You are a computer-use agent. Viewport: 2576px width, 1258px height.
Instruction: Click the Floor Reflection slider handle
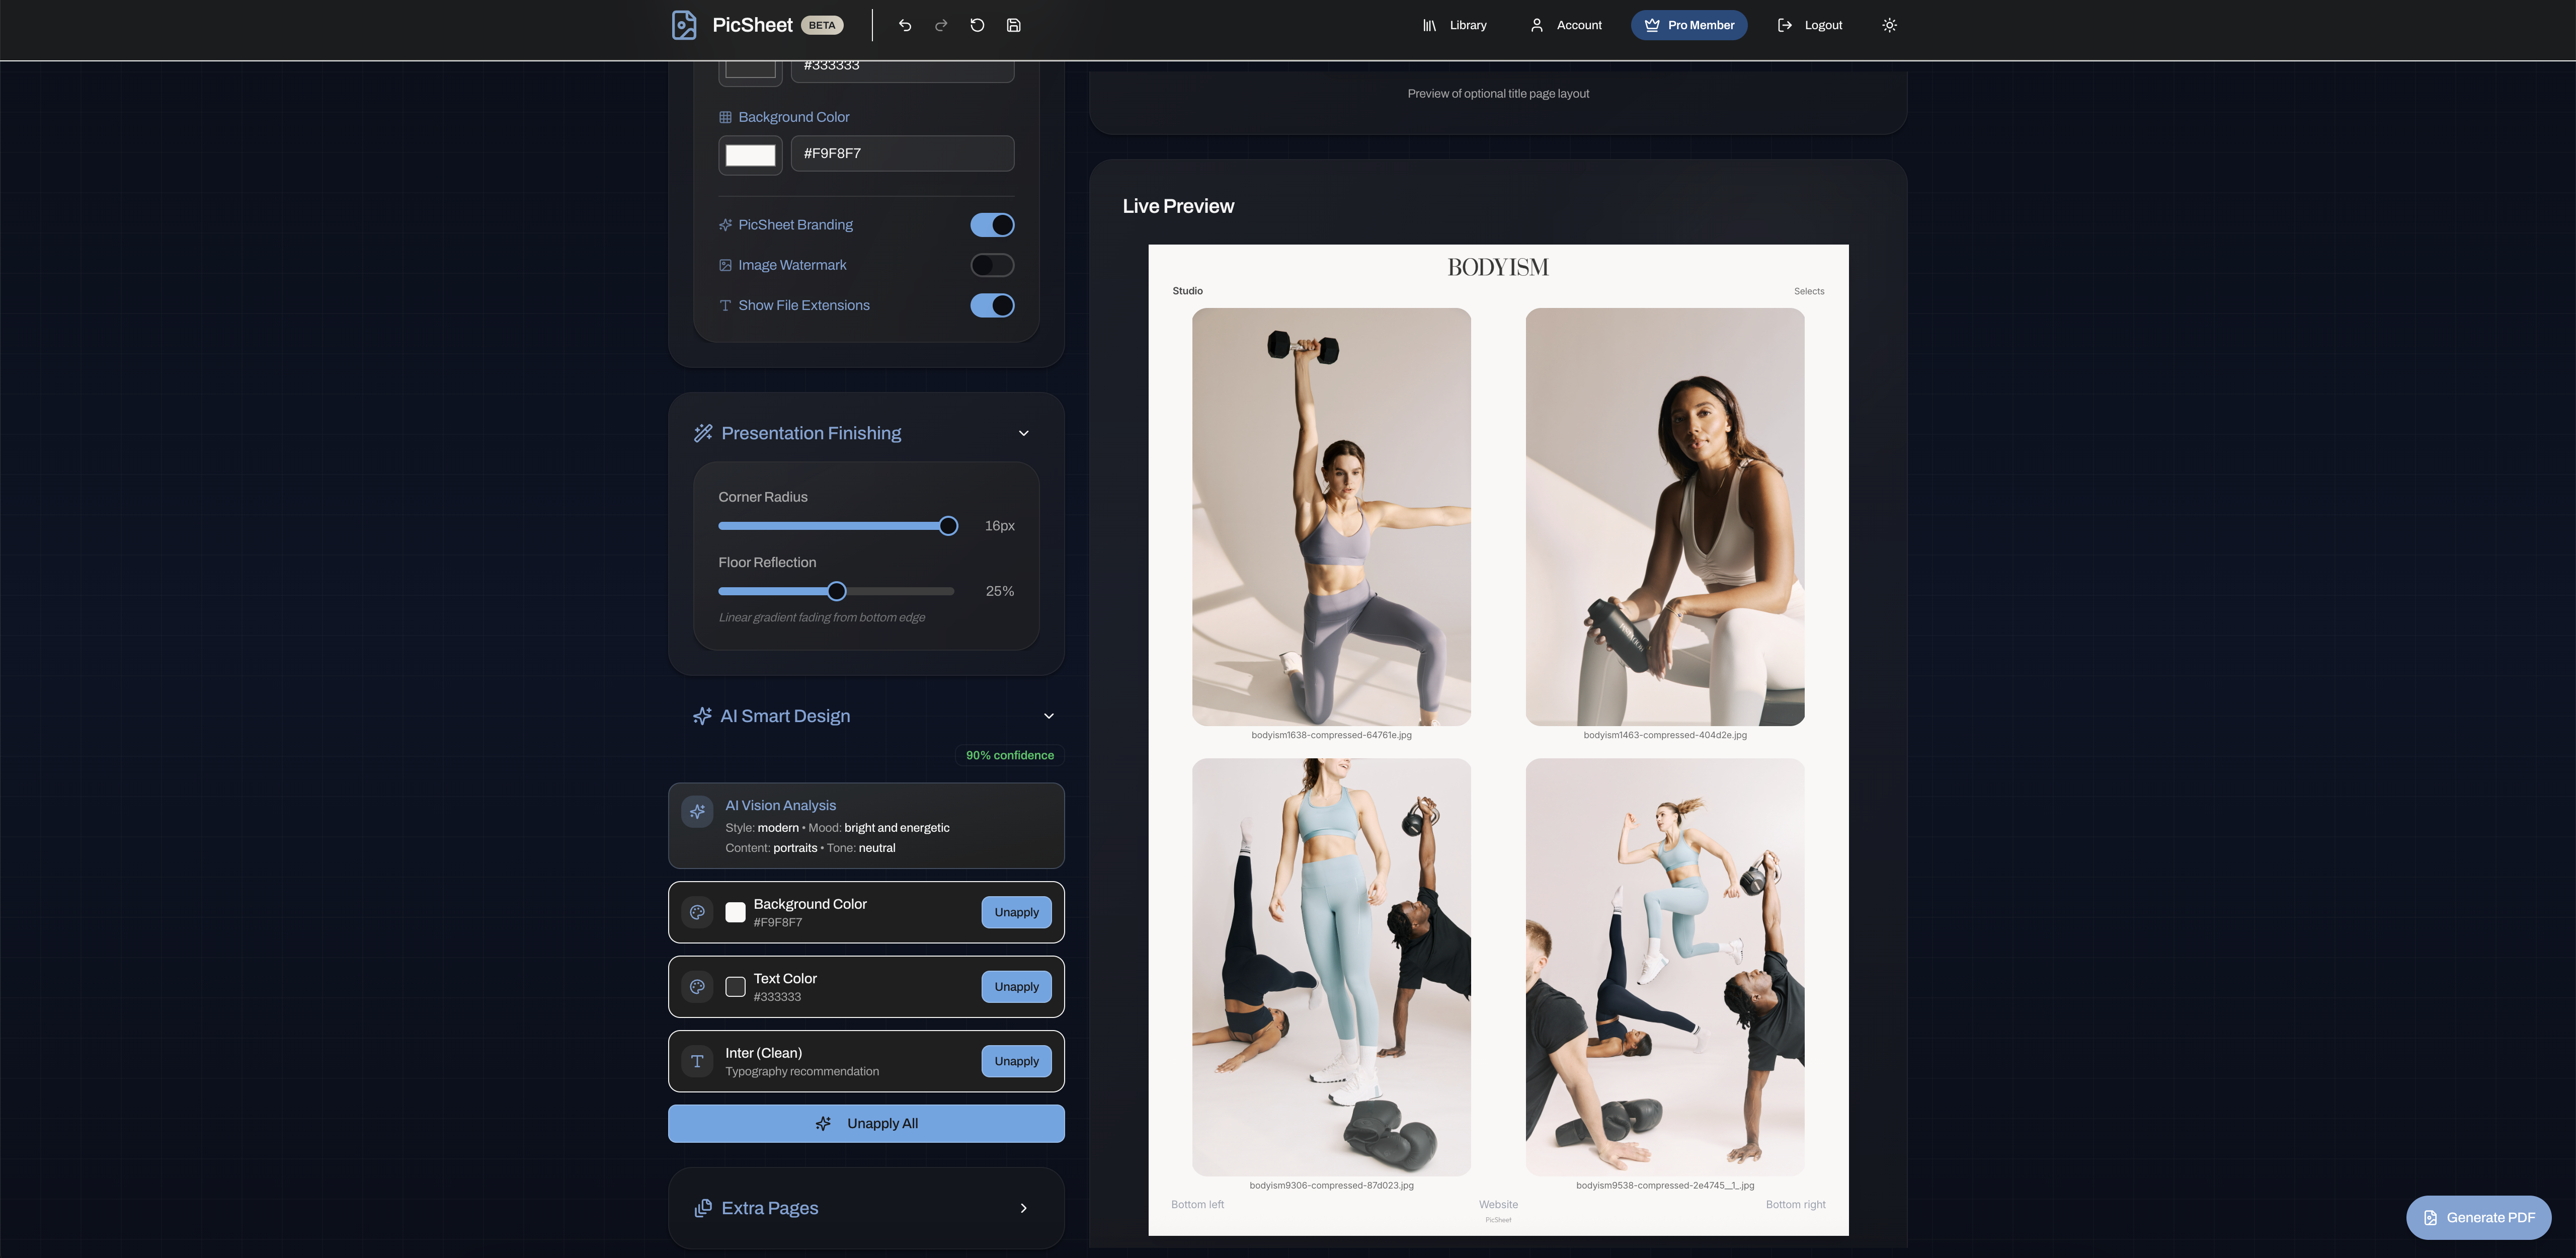tap(837, 592)
